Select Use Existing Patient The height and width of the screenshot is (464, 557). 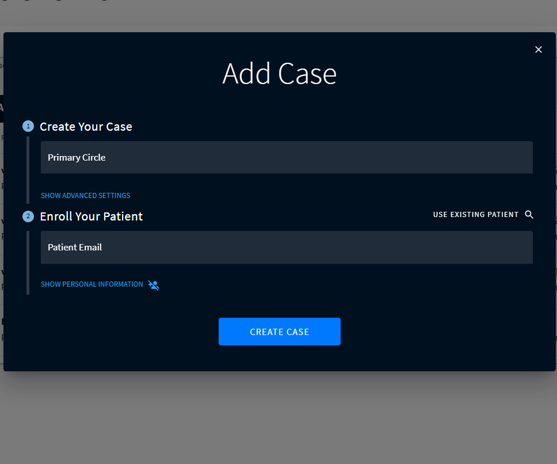click(475, 215)
